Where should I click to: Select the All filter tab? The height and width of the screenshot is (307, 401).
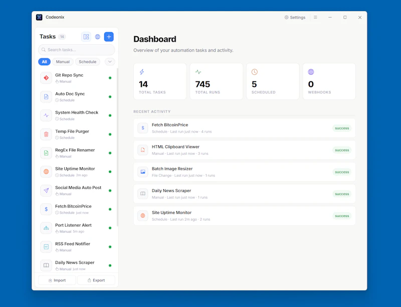(x=44, y=62)
